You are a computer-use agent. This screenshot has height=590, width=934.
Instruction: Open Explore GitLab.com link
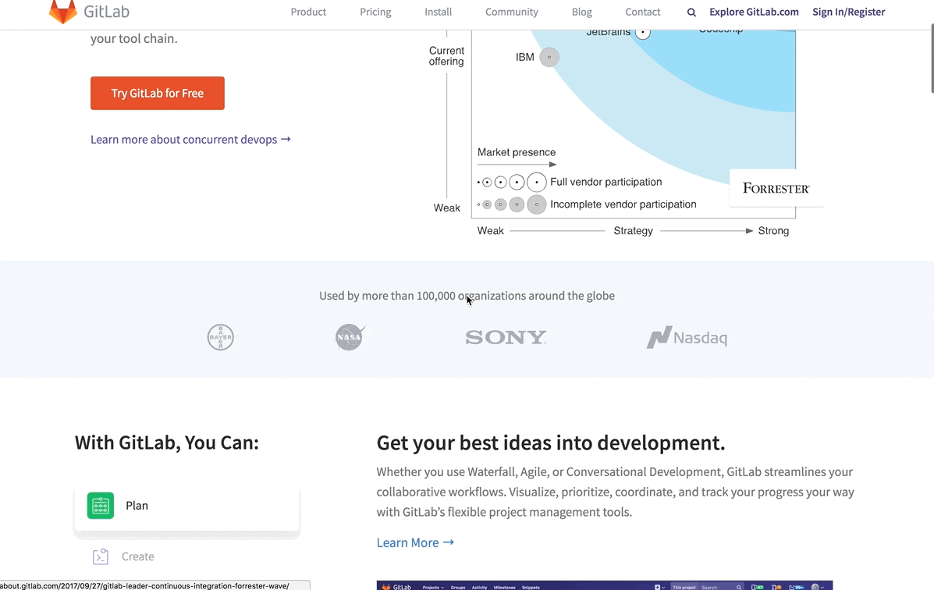click(x=754, y=12)
